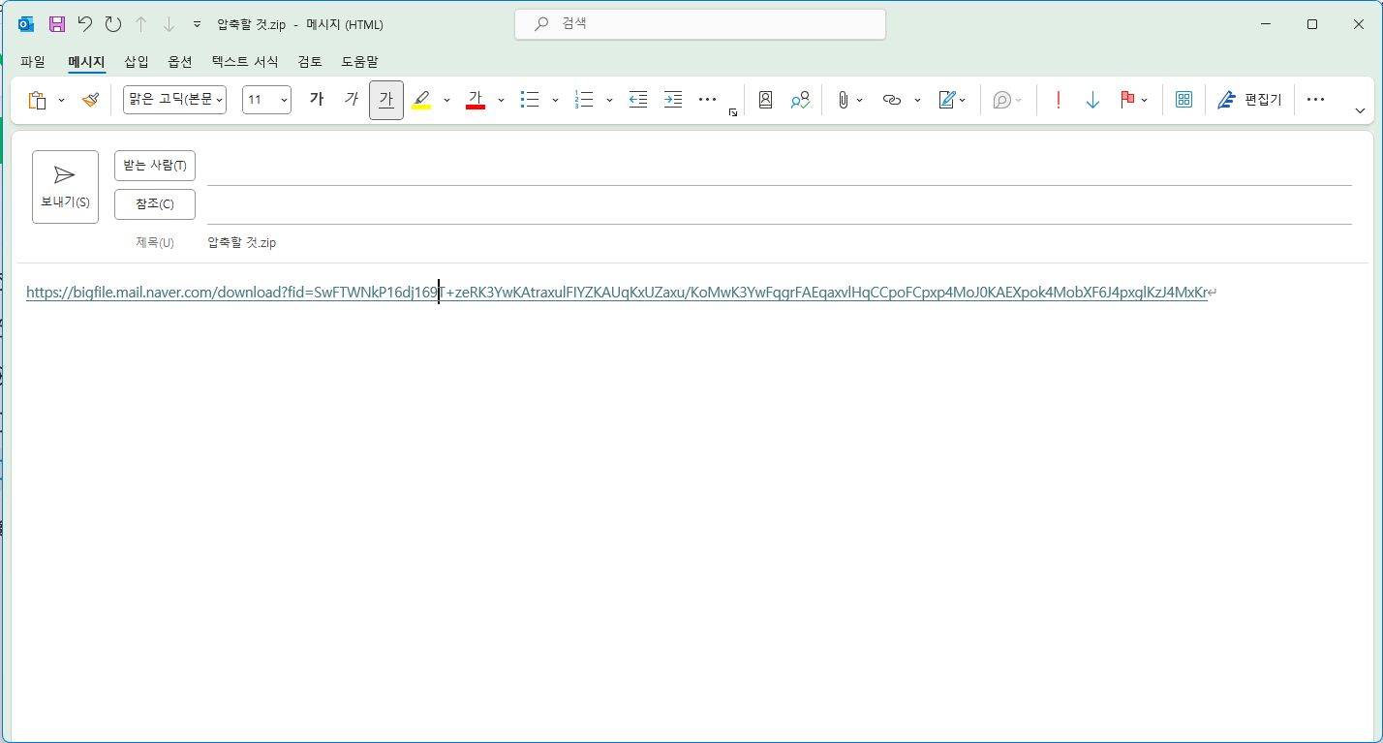Viewport: 1383px width, 743px height.
Task: Open the Address Book icon
Action: [765, 100]
